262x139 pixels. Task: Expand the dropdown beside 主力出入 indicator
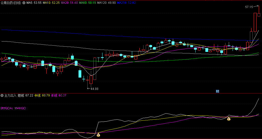click(2, 95)
